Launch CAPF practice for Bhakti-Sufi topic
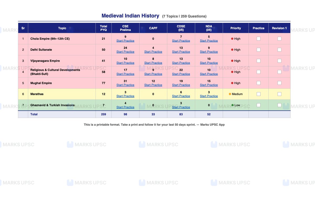 153,74
